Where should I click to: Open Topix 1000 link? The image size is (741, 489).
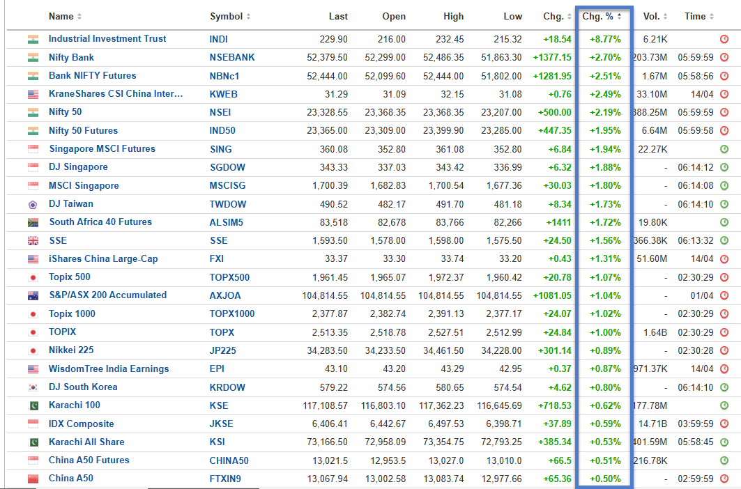coord(72,313)
